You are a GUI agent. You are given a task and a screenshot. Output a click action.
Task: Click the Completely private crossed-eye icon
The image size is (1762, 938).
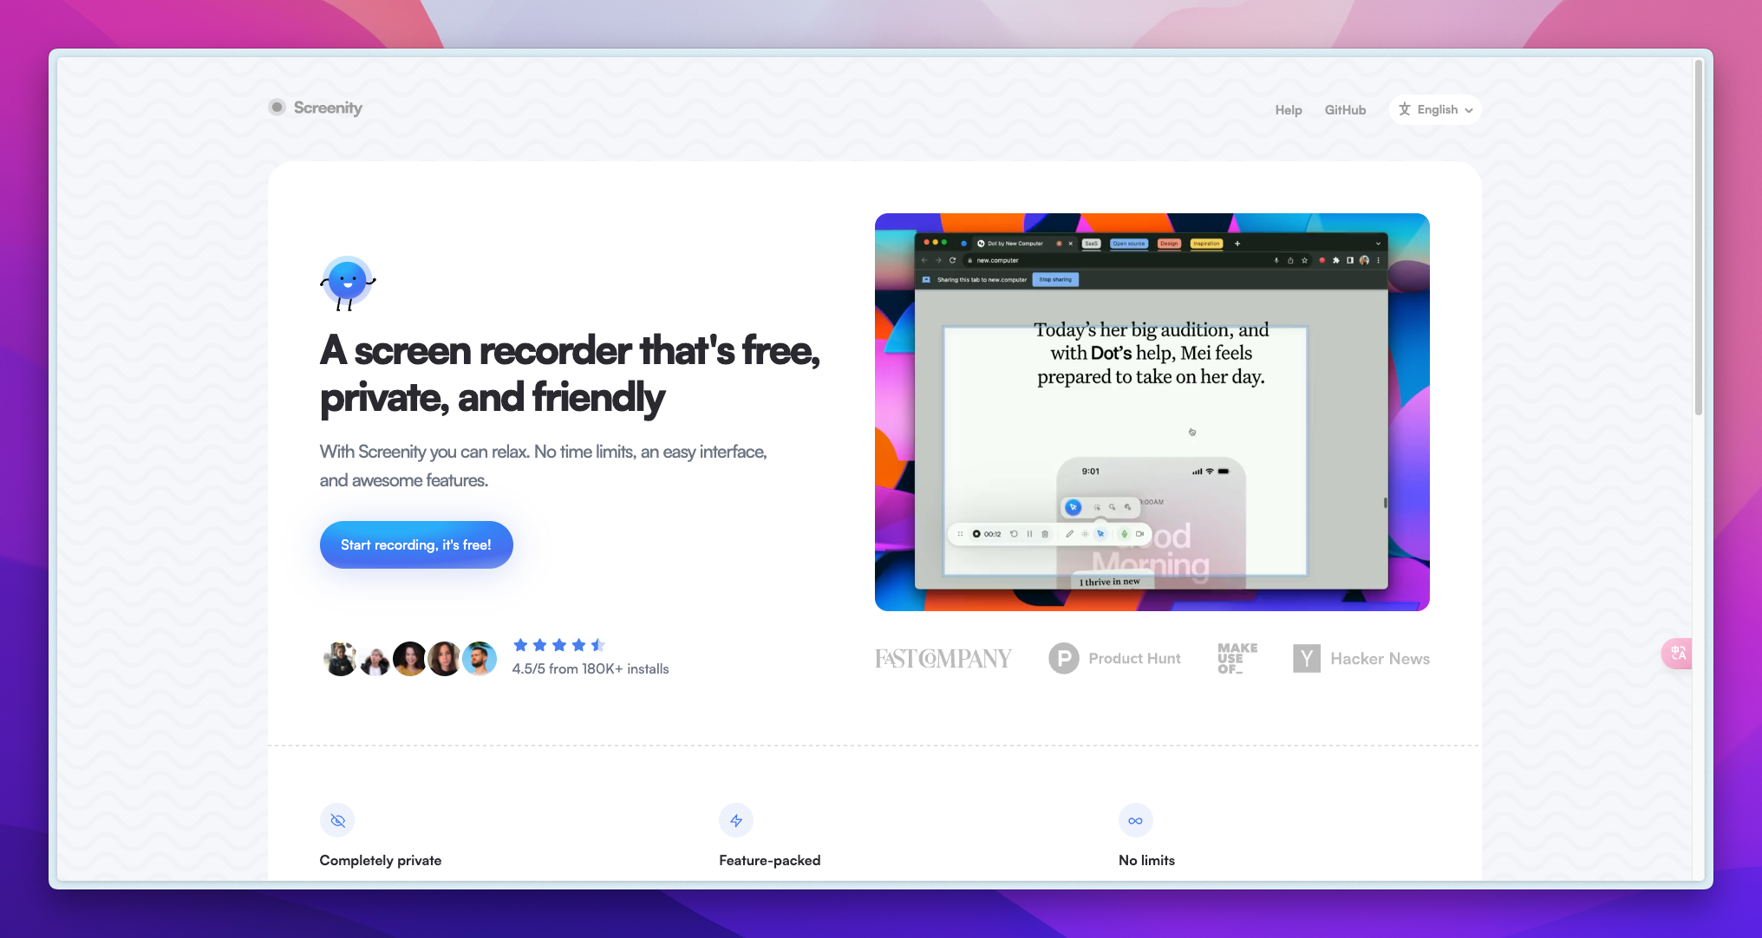click(337, 820)
